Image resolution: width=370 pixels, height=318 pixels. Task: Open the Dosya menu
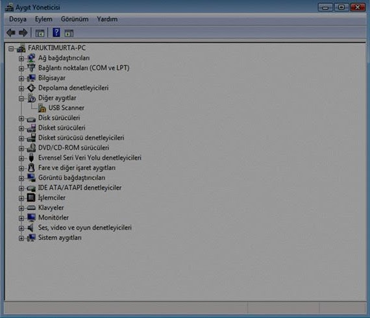18,19
